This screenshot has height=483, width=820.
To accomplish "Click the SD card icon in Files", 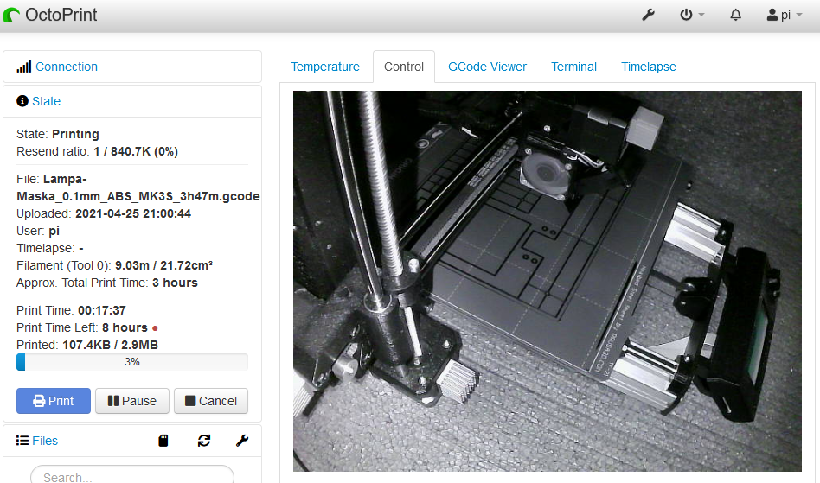I will [163, 441].
